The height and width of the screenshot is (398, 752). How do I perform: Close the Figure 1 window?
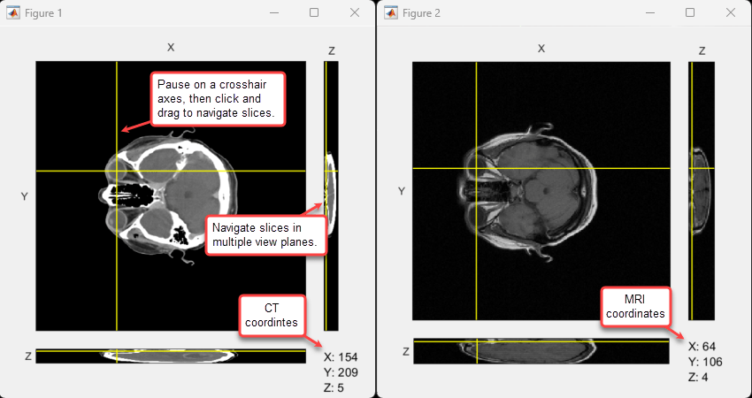coord(354,13)
